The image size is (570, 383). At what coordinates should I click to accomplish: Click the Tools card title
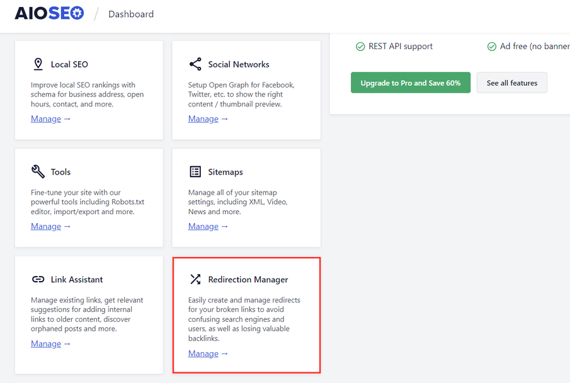coord(60,172)
